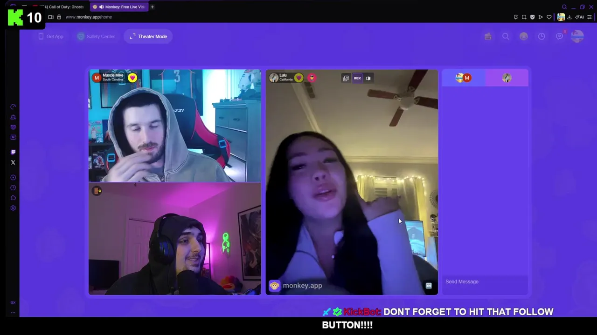597x335 pixels.
Task: Open the M-labelled icon in browser sidebar
Action: coord(13,137)
